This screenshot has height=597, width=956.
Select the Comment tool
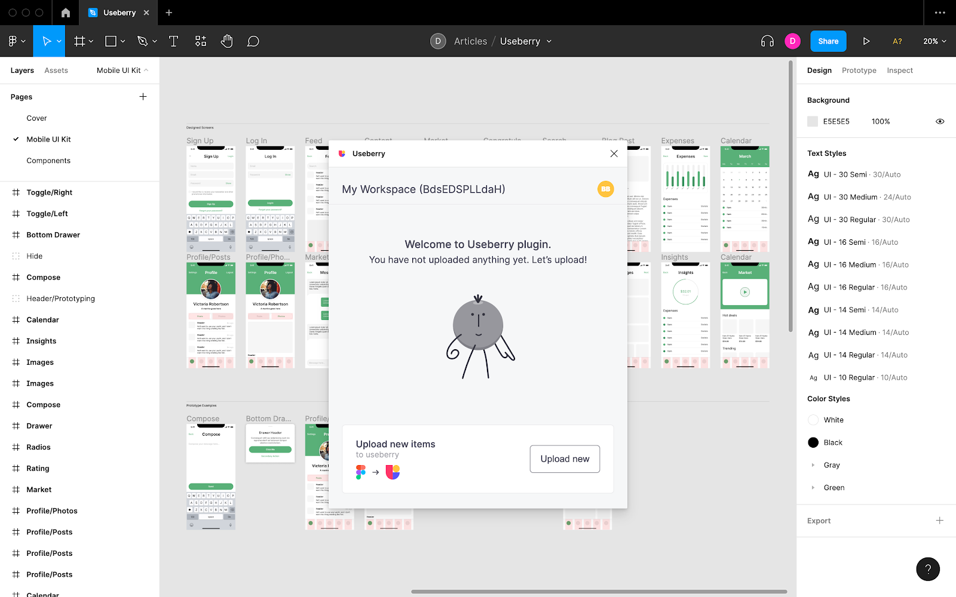pos(253,41)
